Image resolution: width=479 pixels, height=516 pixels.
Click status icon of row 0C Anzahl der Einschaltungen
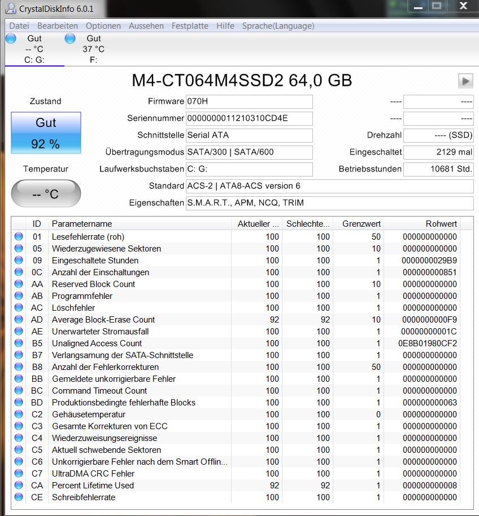click(19, 272)
